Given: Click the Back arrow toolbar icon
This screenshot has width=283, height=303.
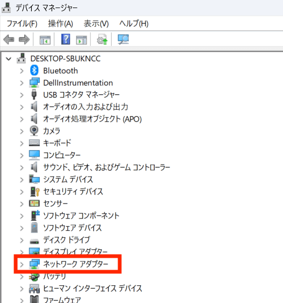Looking at the screenshot, I should pos(9,39).
